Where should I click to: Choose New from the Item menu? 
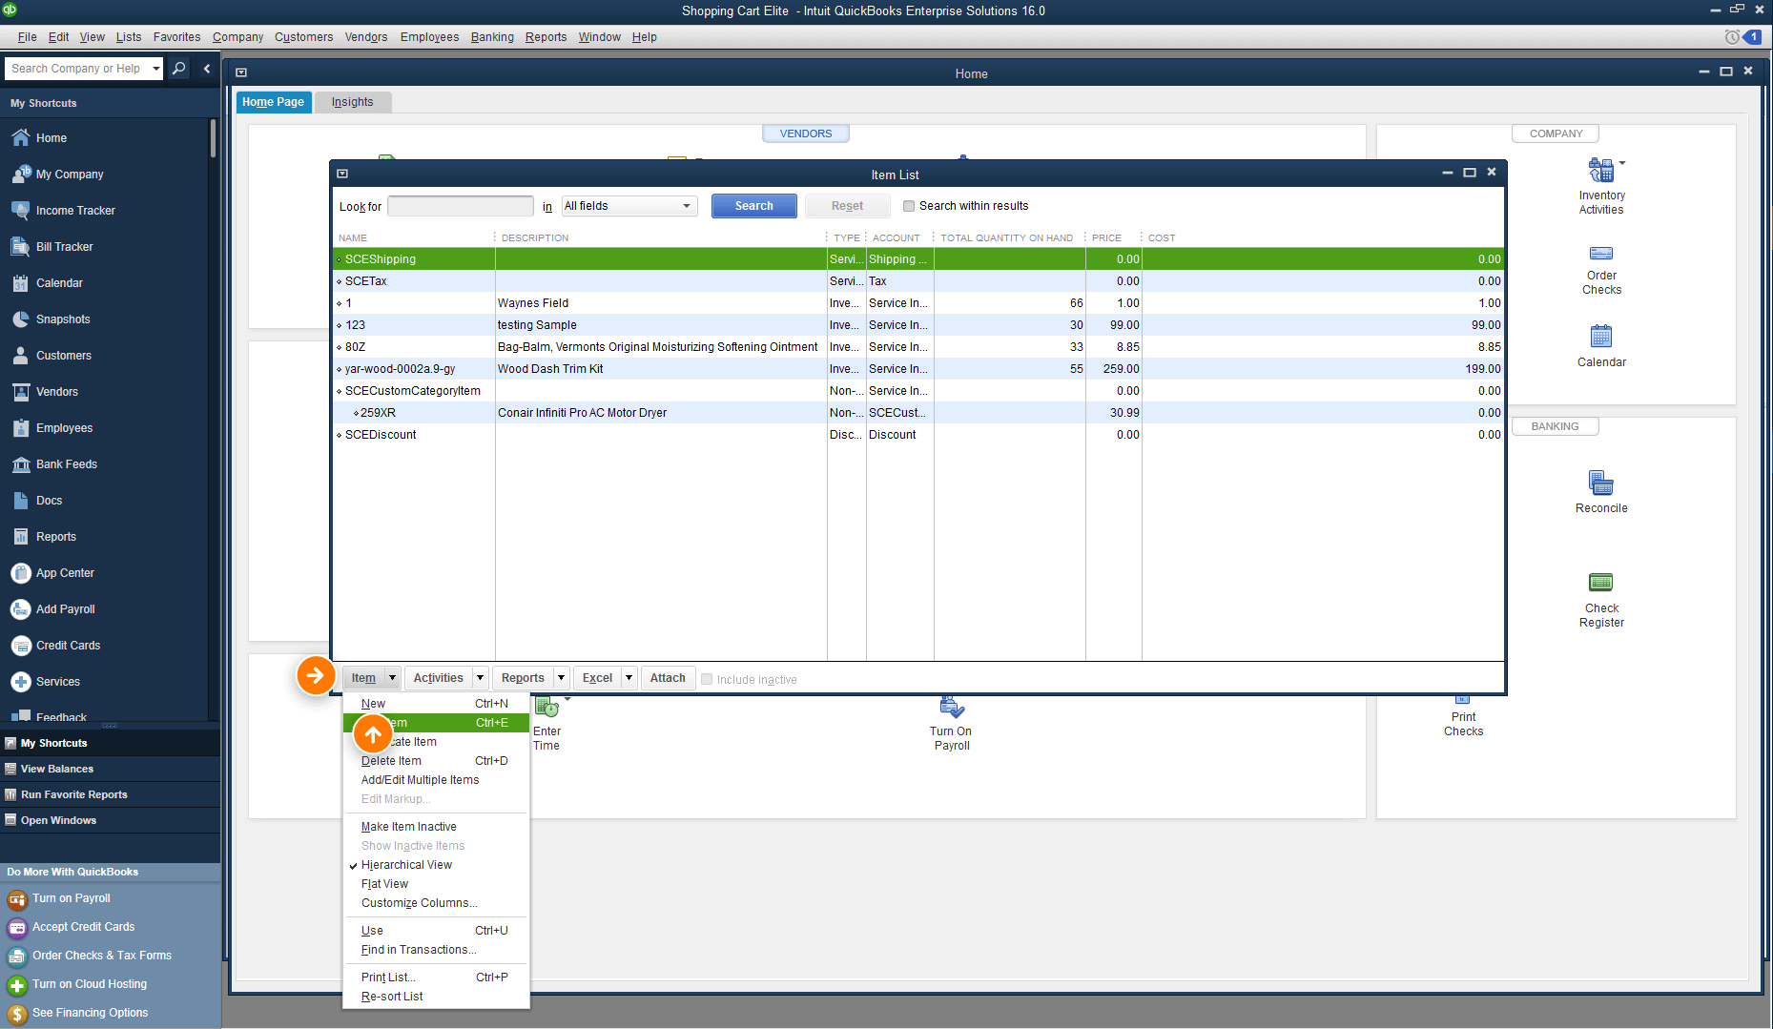[435, 704]
